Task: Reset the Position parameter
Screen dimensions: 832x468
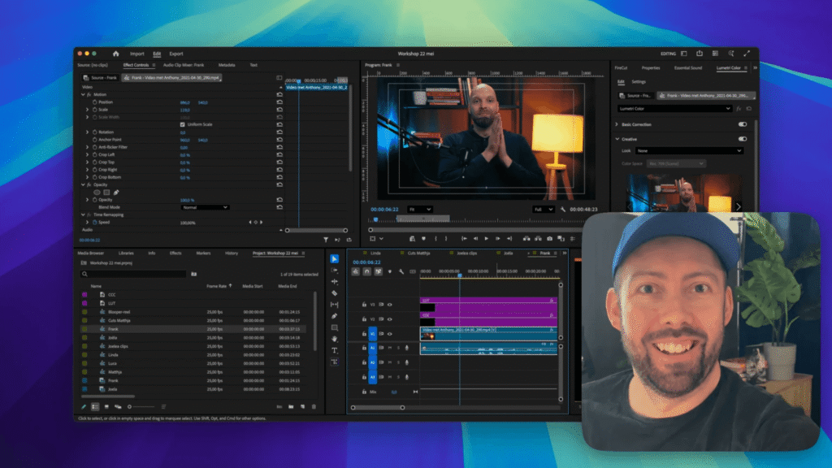Action: (x=279, y=102)
